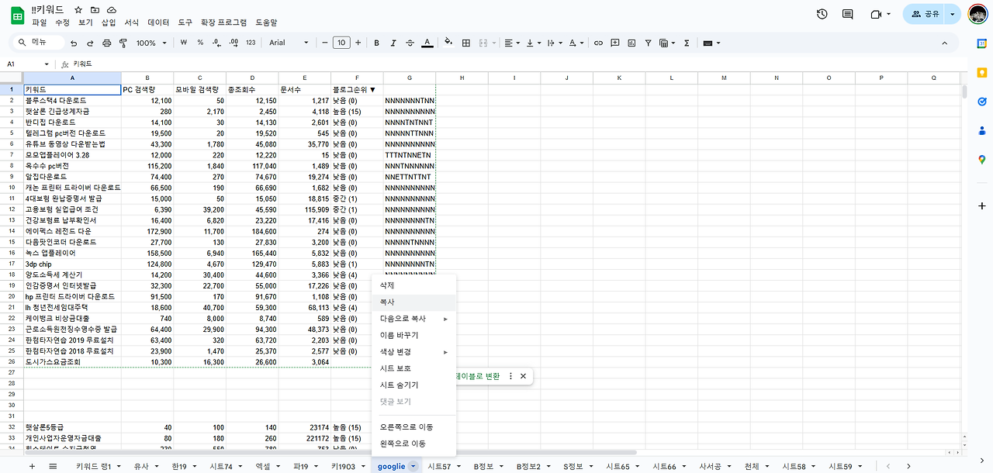Show the all-sheets list icon
Viewport: 993px width, 473px height.
pos(53,466)
